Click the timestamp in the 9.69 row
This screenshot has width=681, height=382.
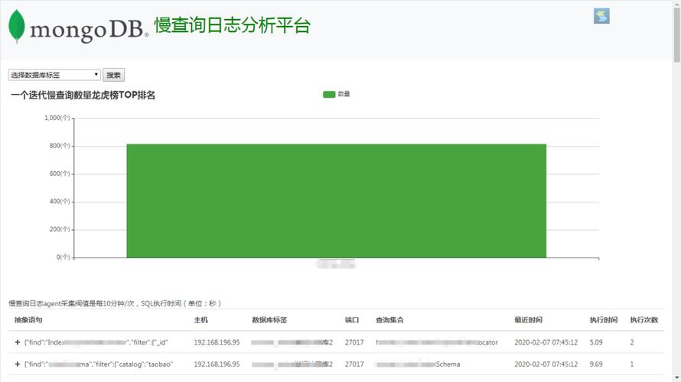[x=546, y=364]
